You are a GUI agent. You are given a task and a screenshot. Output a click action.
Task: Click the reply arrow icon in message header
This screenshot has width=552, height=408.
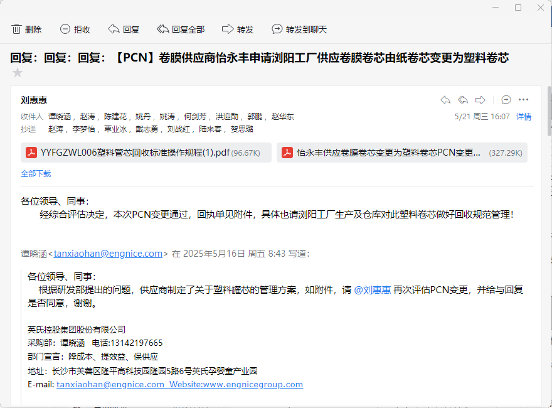point(445,100)
